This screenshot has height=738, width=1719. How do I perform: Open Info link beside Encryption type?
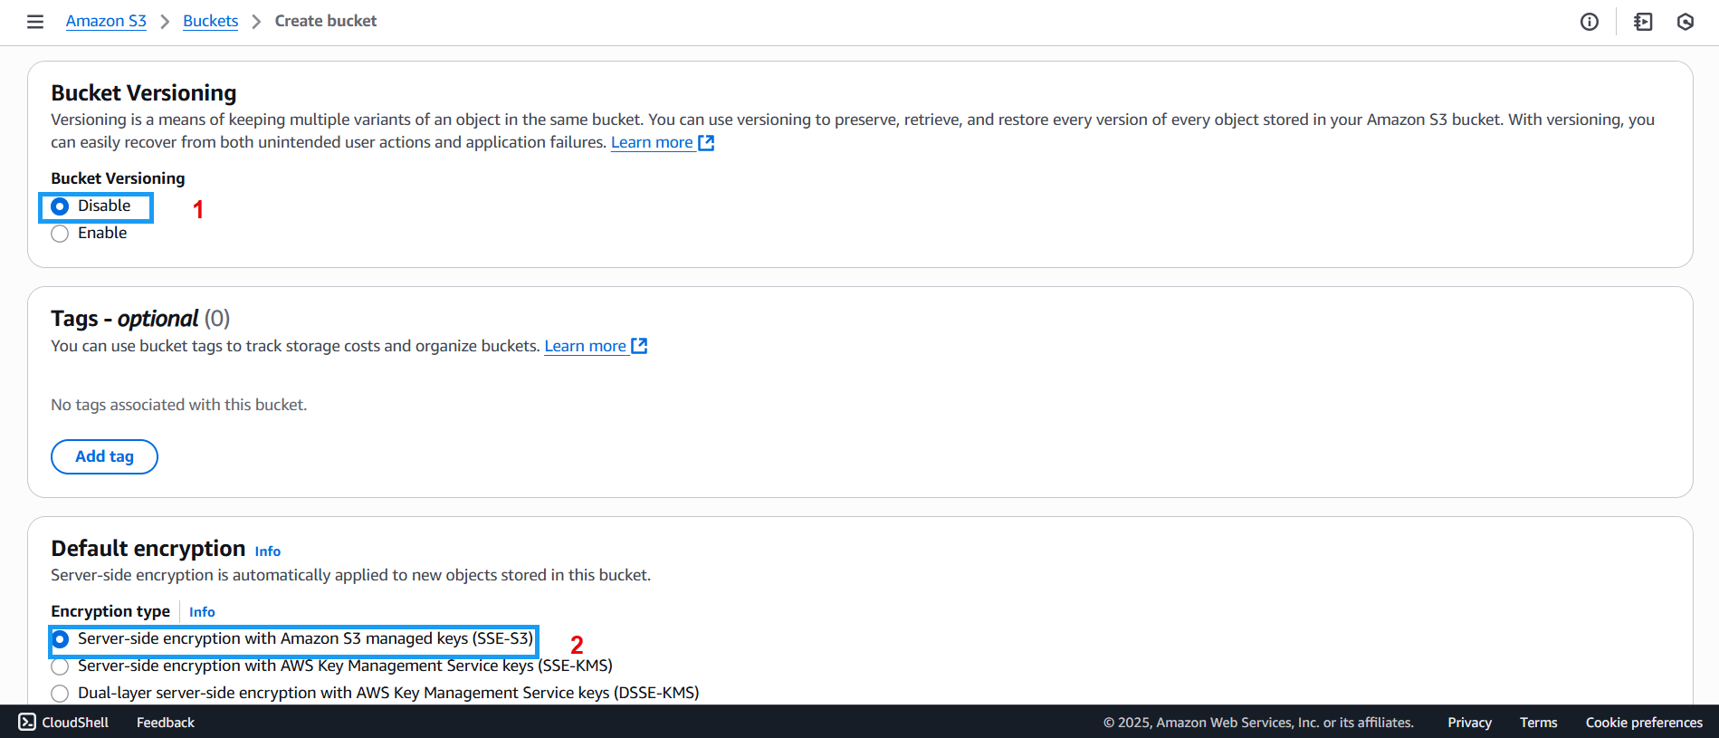coord(202,612)
